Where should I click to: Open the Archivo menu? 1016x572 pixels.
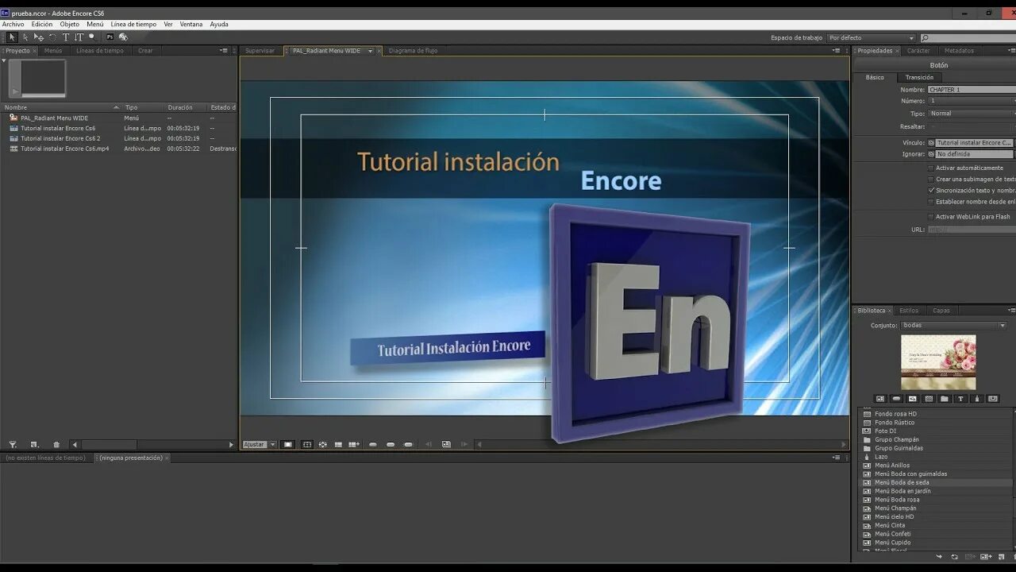click(x=13, y=24)
